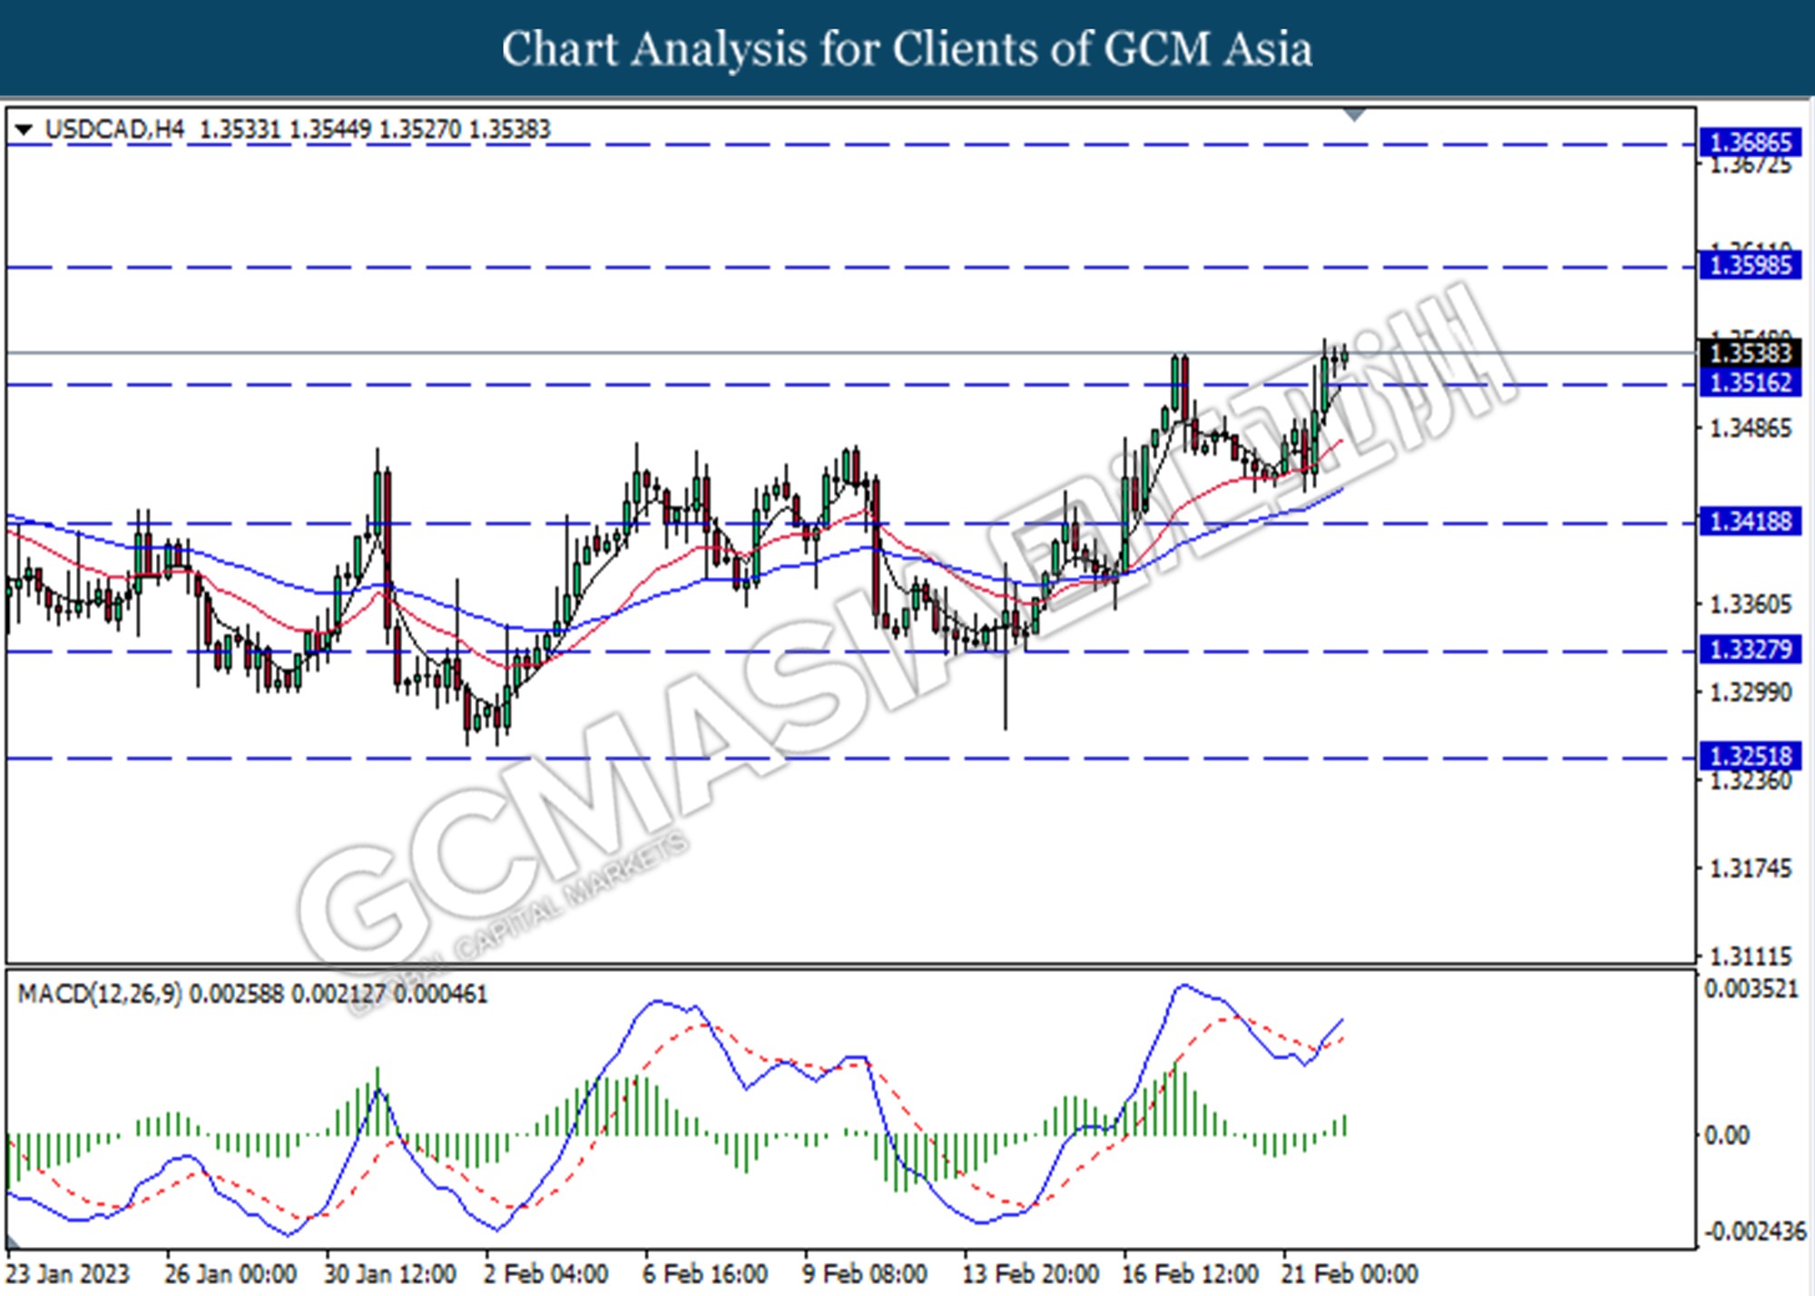Click the USDCAD,H4 symbol and OHLC text
The width and height of the screenshot is (1815, 1296).
pos(298,130)
